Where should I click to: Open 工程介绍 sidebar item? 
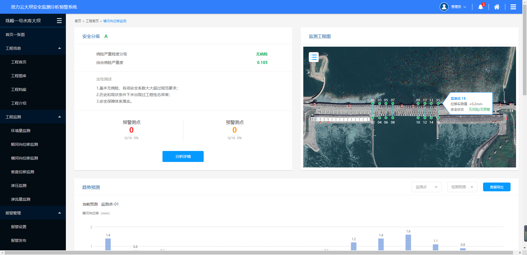33,103
